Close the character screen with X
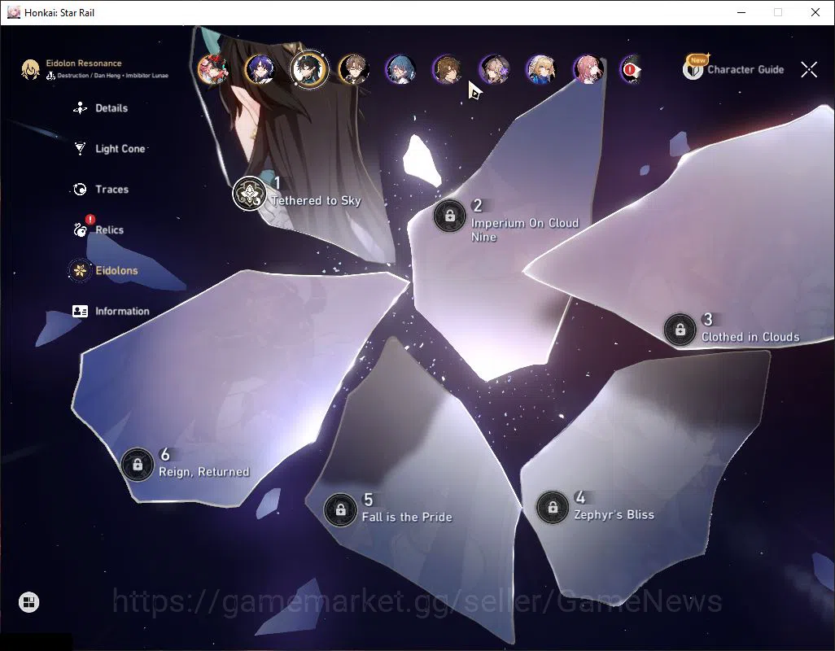 click(809, 69)
